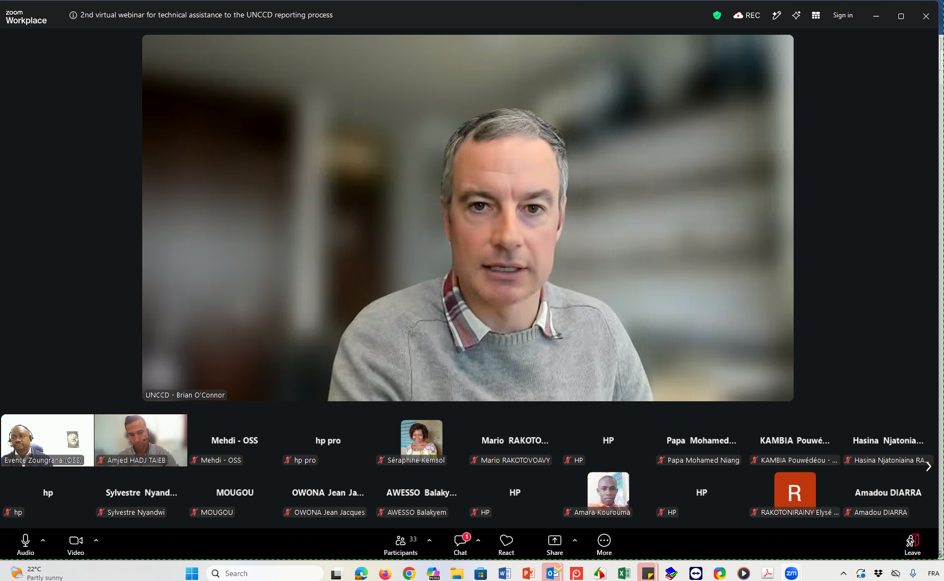Click the FRA language indicator in tray
944x581 pixels.
pyautogui.click(x=933, y=573)
